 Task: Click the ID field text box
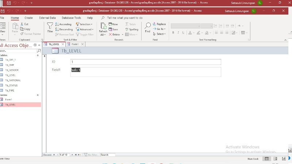(x=146, y=62)
